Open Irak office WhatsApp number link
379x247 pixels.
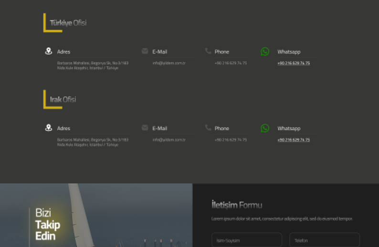click(x=294, y=140)
